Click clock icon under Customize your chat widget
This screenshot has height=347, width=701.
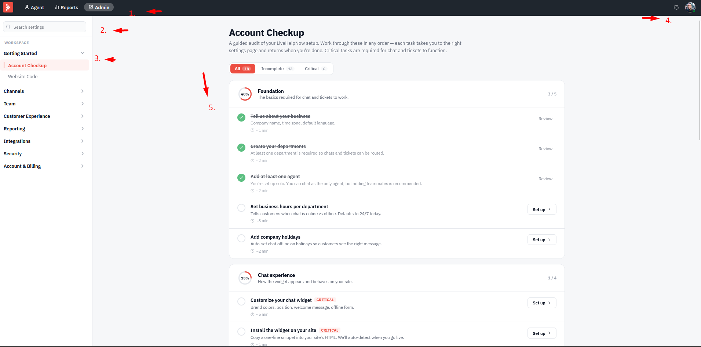click(252, 314)
